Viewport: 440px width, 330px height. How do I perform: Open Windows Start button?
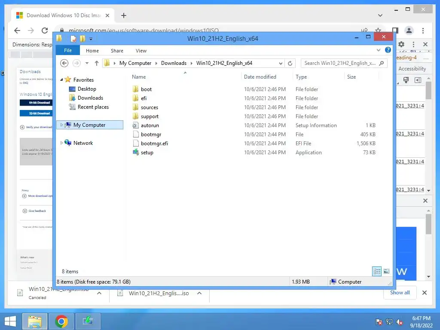[x=10, y=321]
